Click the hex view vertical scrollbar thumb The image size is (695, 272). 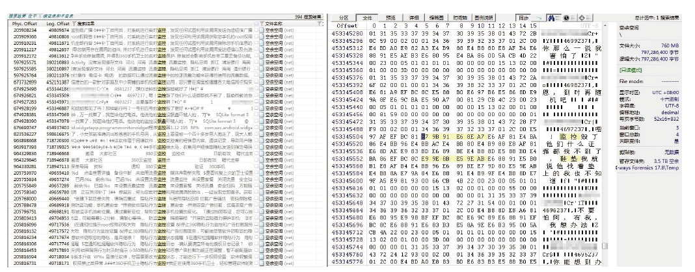coord(604,245)
